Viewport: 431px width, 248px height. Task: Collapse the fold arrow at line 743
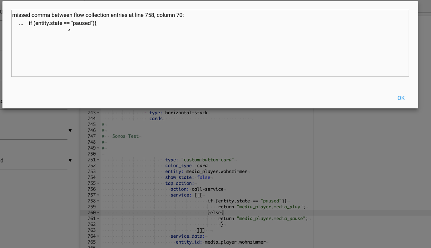click(x=98, y=113)
